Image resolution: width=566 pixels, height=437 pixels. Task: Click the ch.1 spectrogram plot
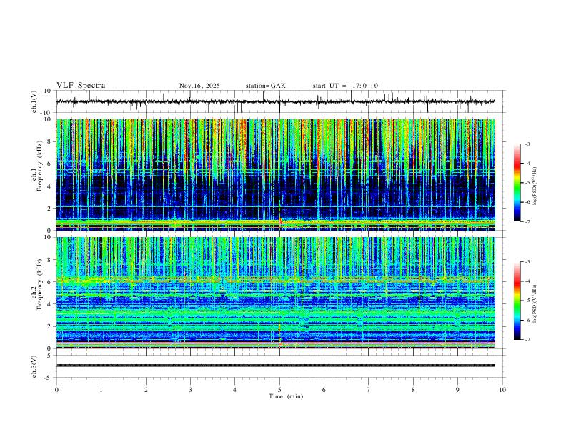pos(275,174)
